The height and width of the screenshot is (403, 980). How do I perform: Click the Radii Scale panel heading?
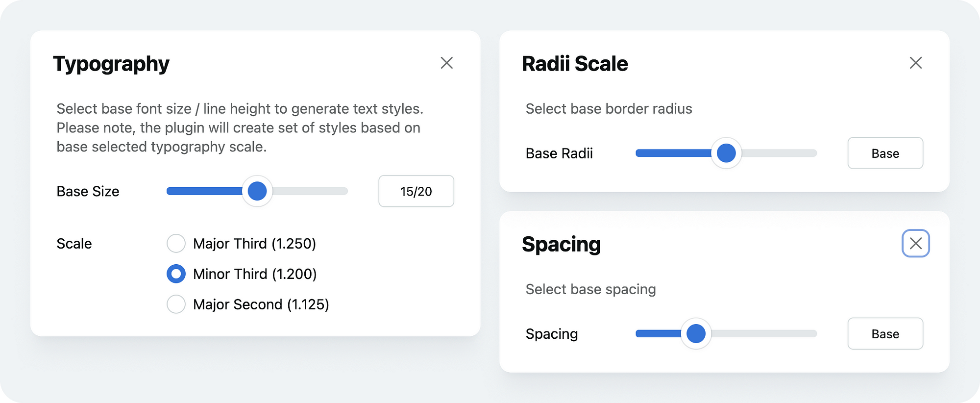click(575, 64)
